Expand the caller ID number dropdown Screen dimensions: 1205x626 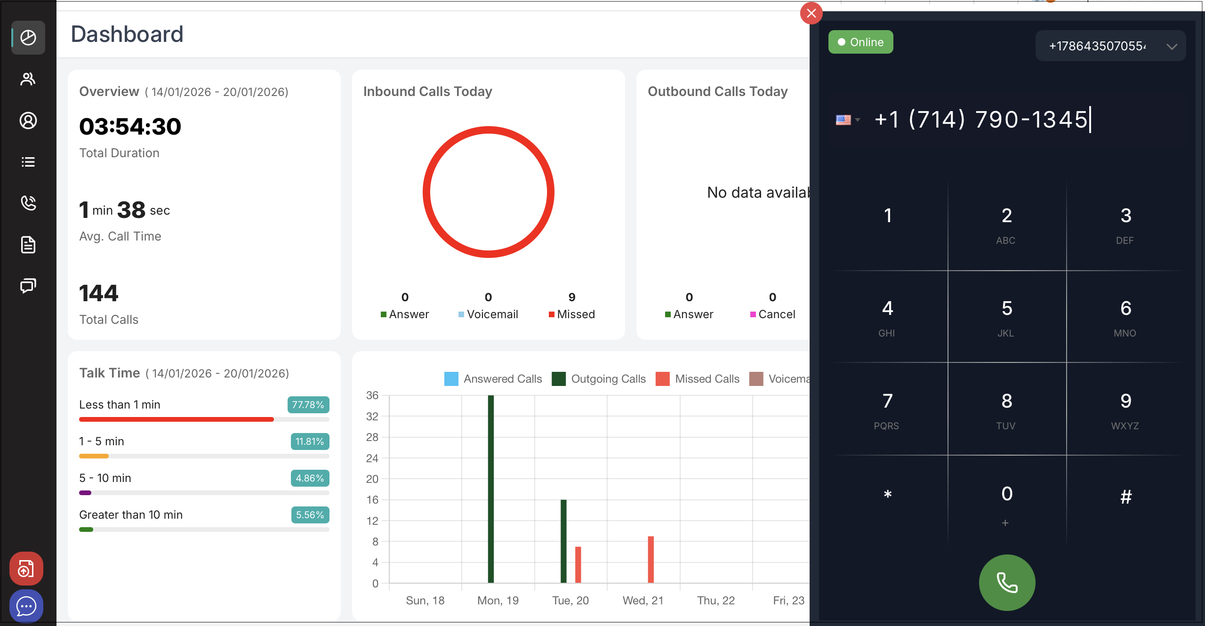pyautogui.click(x=1111, y=46)
